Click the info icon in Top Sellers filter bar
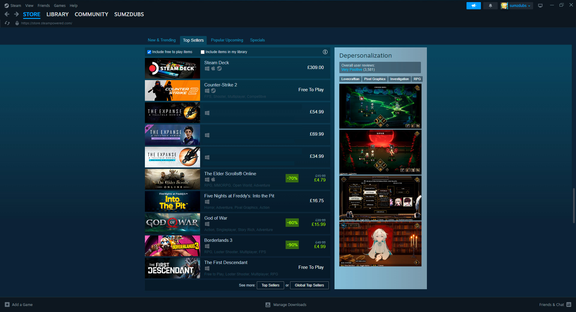Screen dimensions: 576x312 (x=325, y=52)
